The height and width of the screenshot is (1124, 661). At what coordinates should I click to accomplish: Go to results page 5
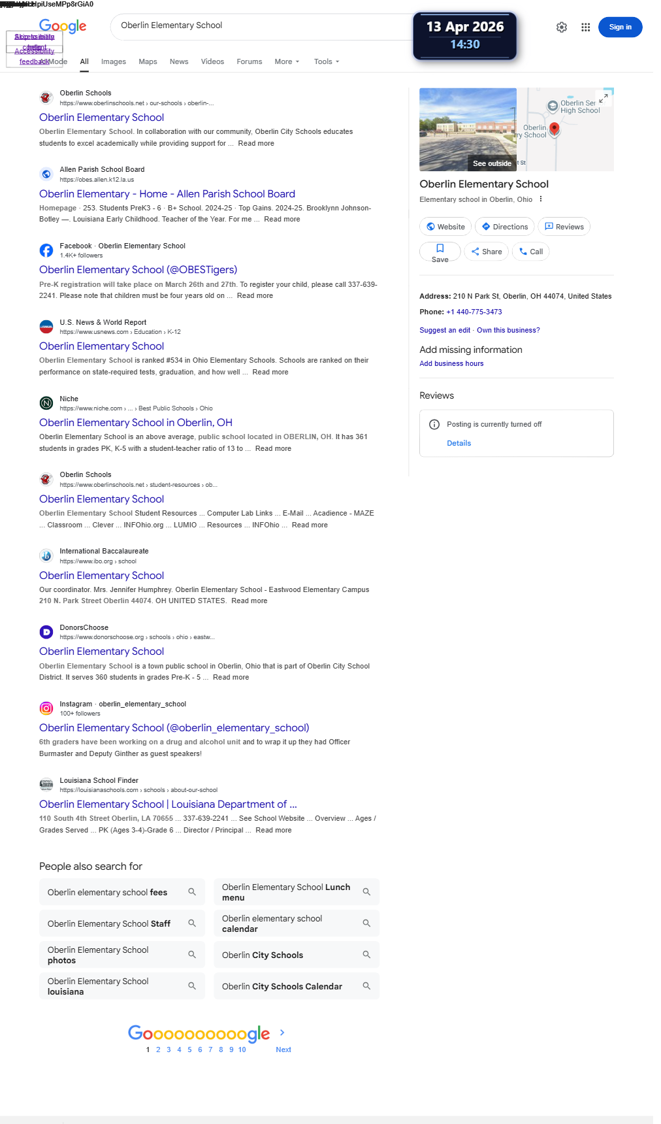click(x=189, y=1050)
